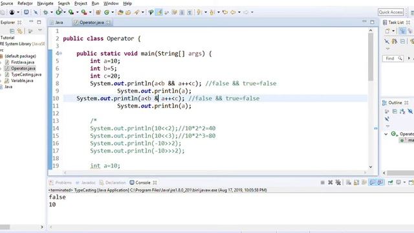The width and height of the screenshot is (414, 233).
Task: Open External Tools dropdown arrow
Action: (90, 12)
